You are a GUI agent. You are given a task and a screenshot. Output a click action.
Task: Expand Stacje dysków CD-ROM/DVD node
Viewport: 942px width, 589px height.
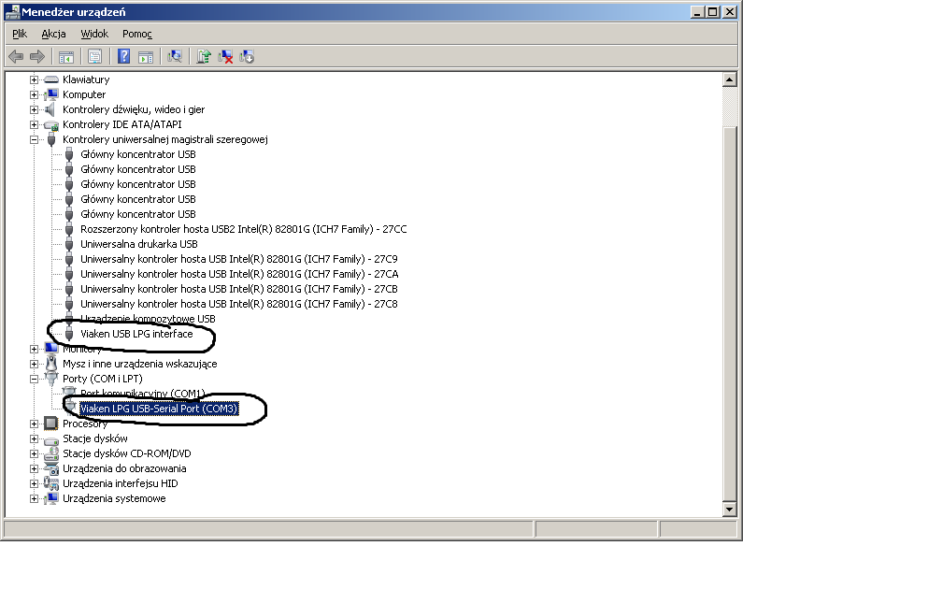35,453
